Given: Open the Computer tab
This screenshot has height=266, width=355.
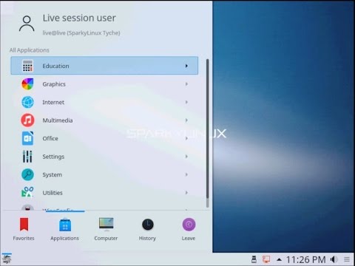Looking at the screenshot, I should click(x=106, y=229).
